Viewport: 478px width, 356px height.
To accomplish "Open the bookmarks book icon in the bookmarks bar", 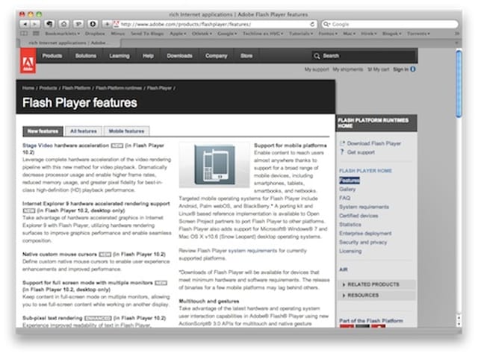I will [x=24, y=34].
